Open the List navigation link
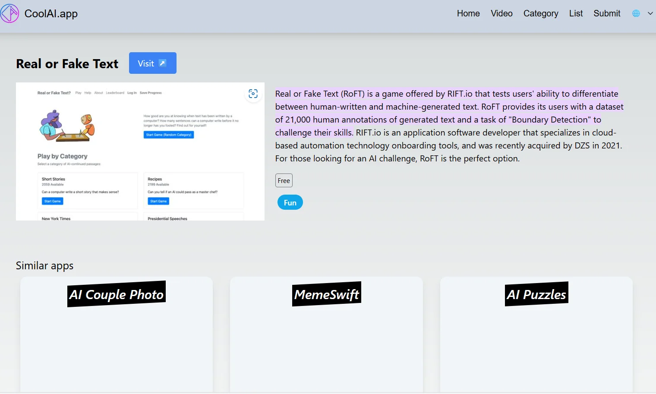This screenshot has height=394, width=656. coord(576,13)
